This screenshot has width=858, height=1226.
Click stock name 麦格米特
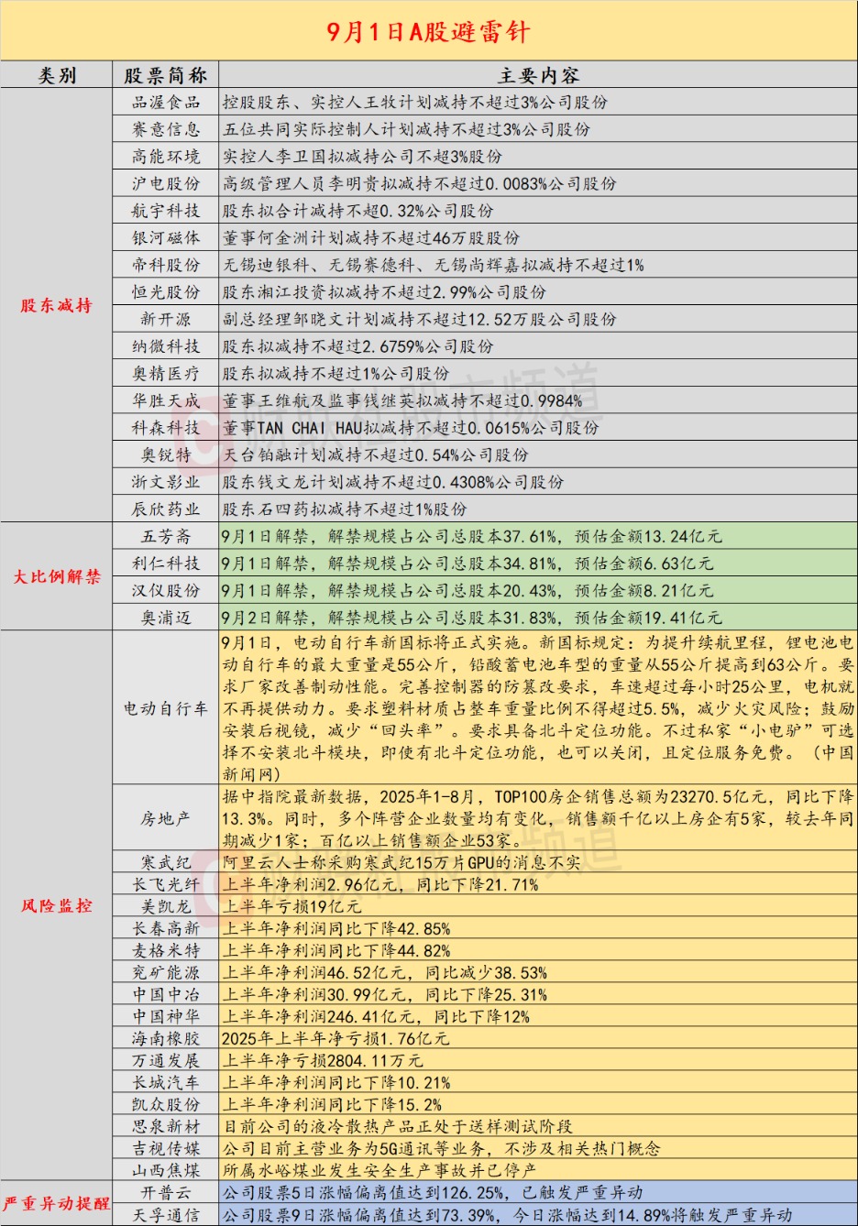point(166,950)
